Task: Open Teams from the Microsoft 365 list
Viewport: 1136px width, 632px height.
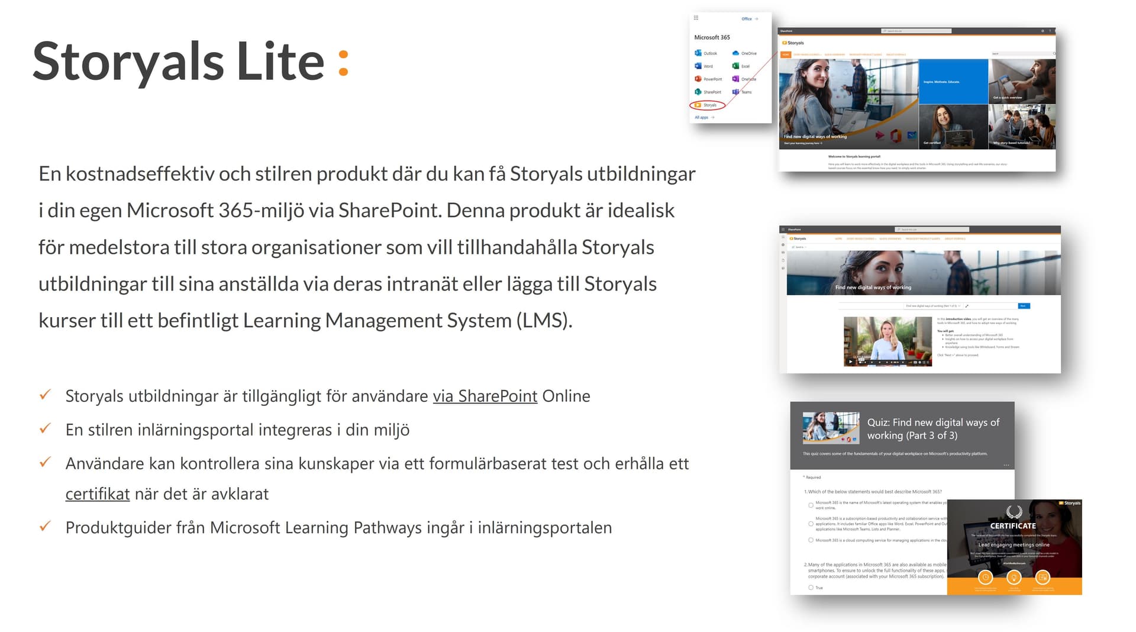Action: 742,92
